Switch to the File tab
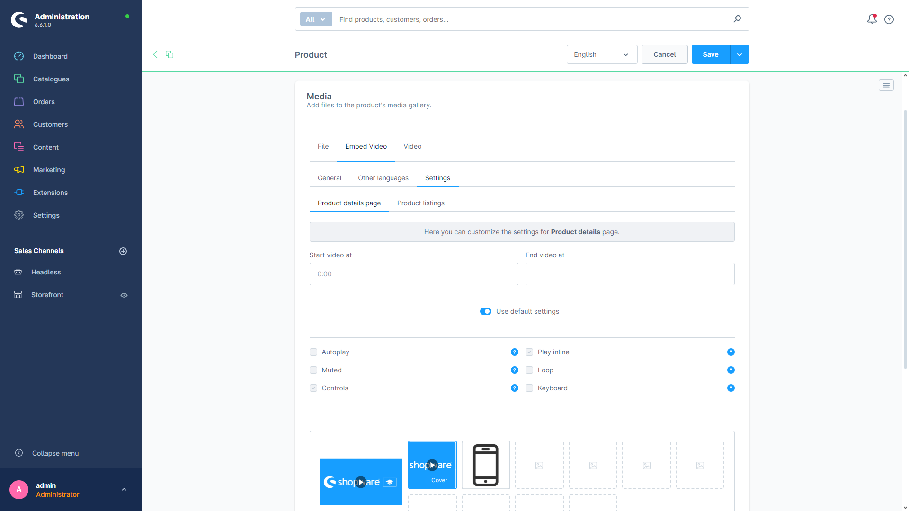The image size is (909, 511). [323, 147]
